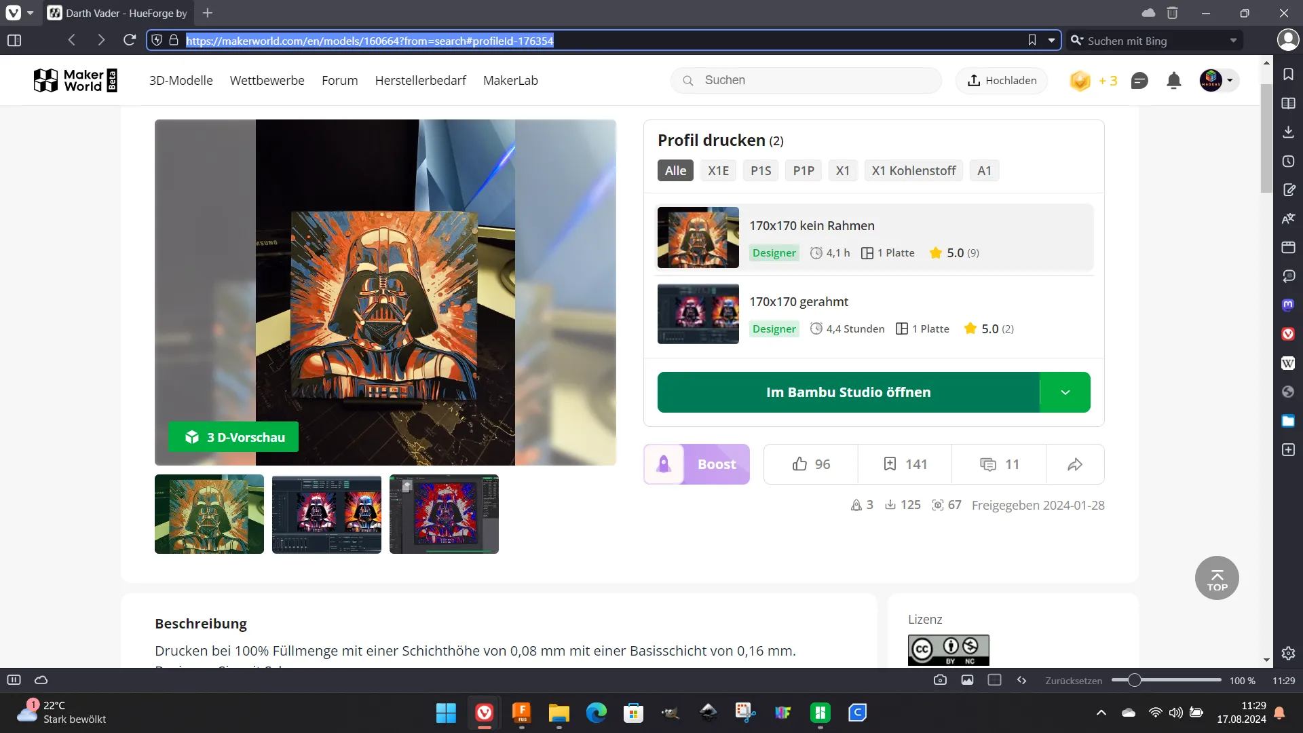Open Vivaldi settings gear icon

point(1288,653)
